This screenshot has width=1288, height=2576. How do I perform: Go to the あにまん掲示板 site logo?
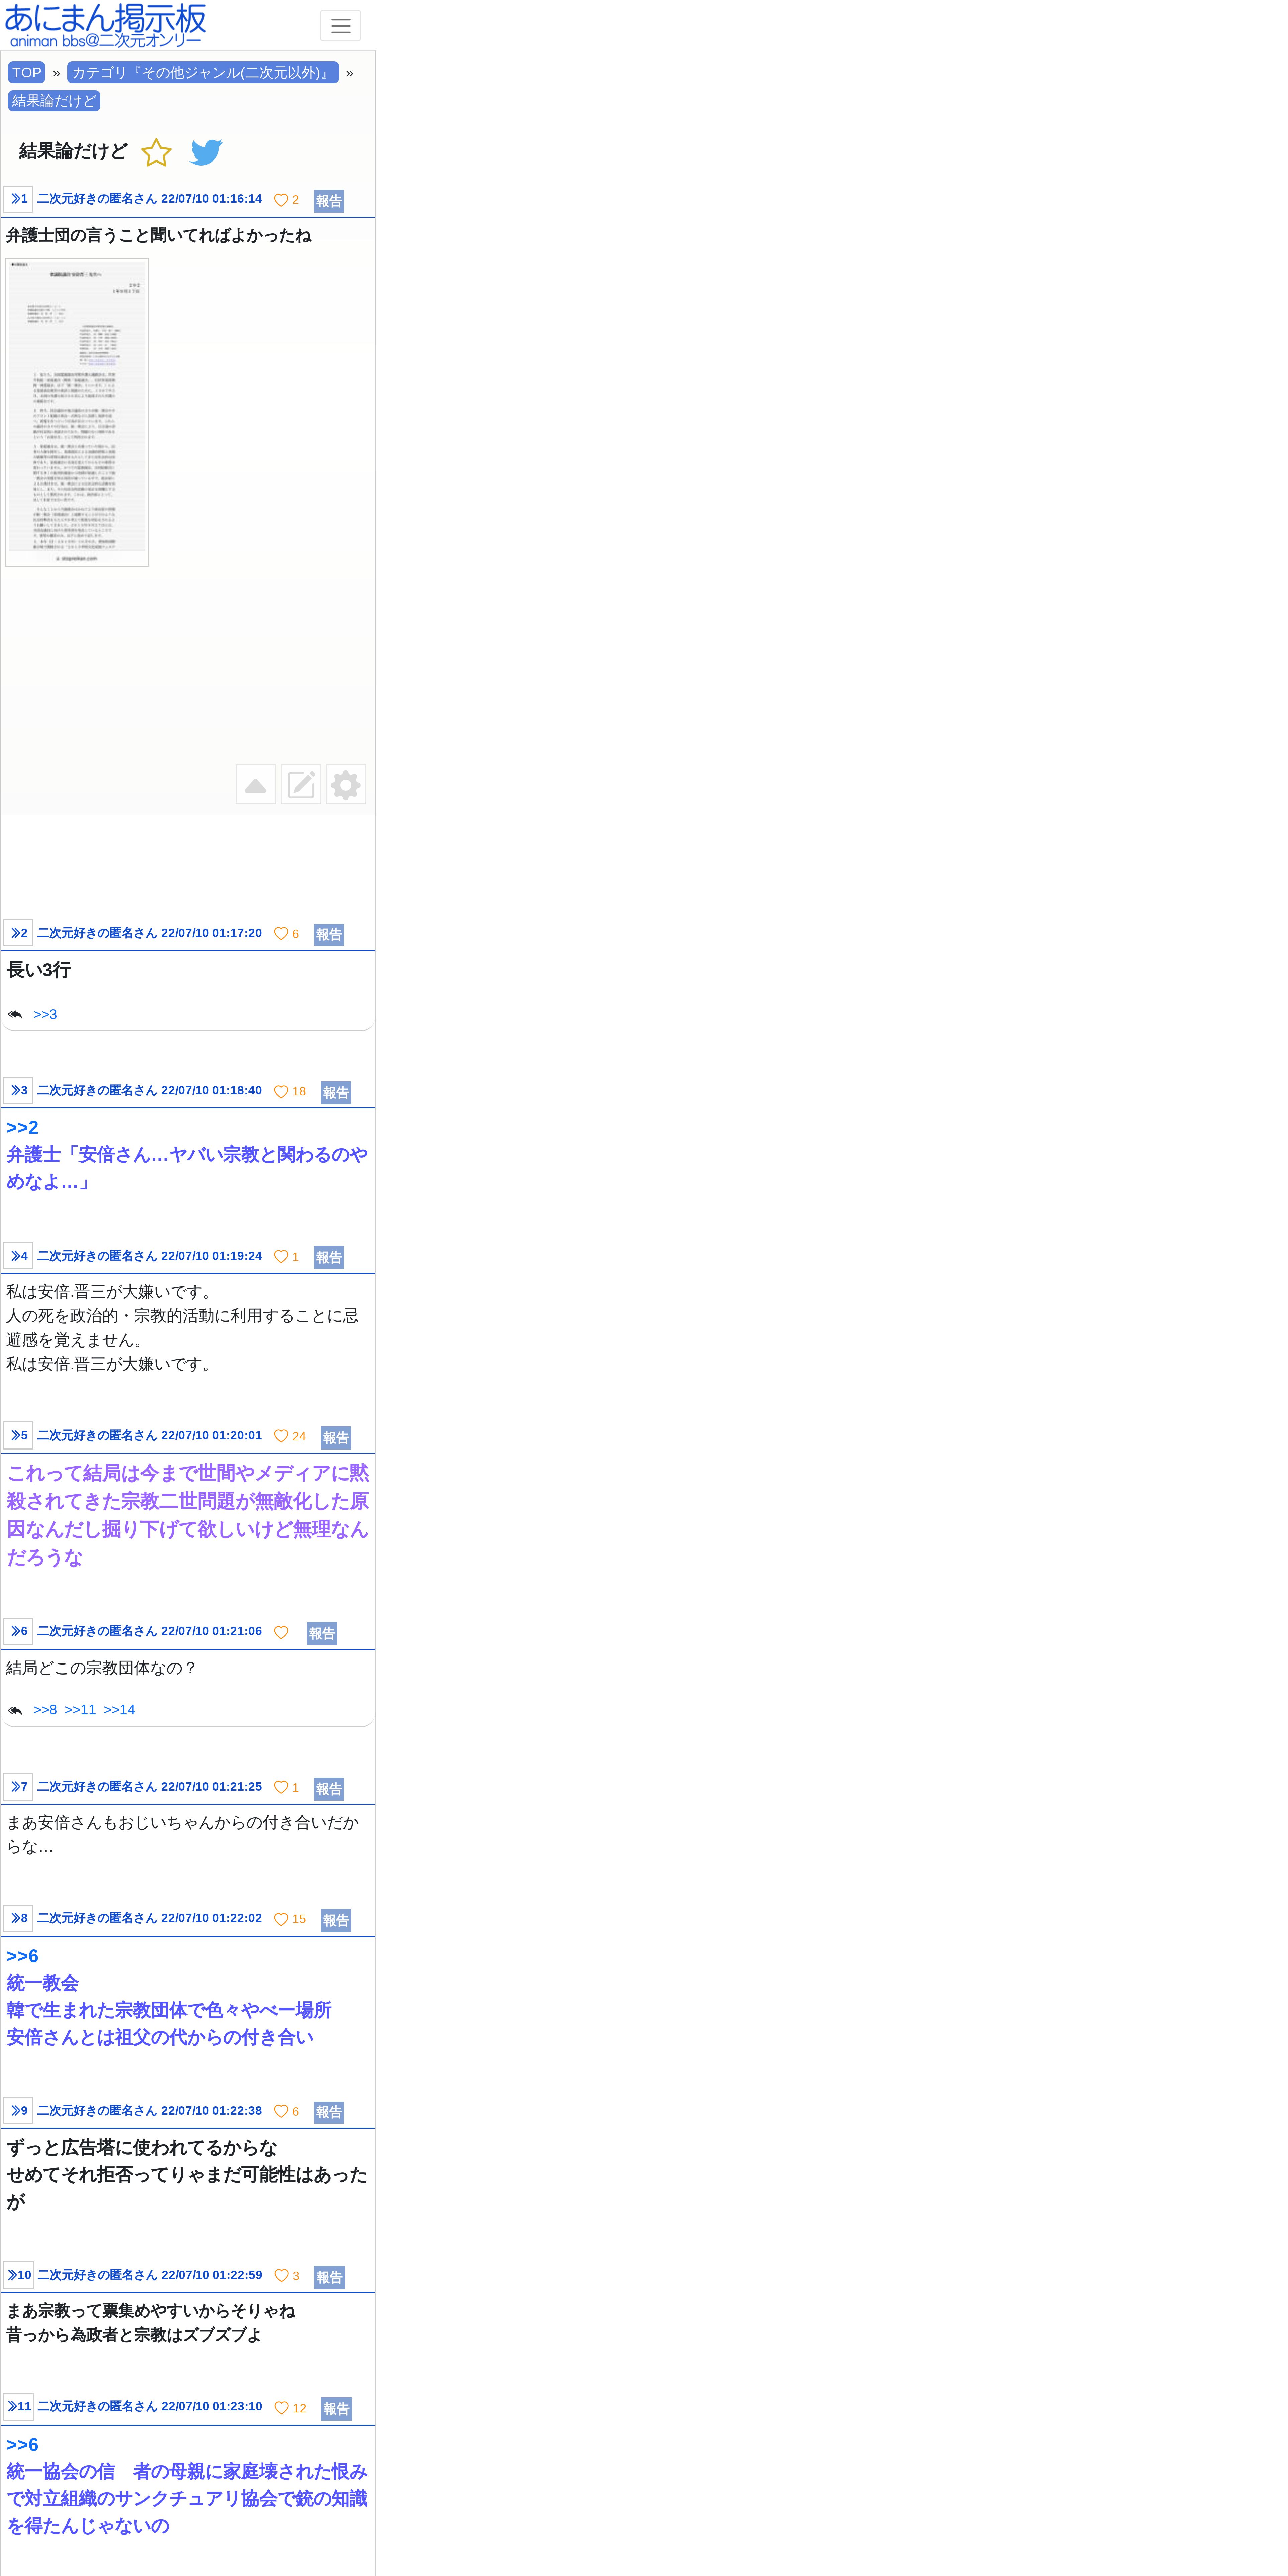coord(105,26)
